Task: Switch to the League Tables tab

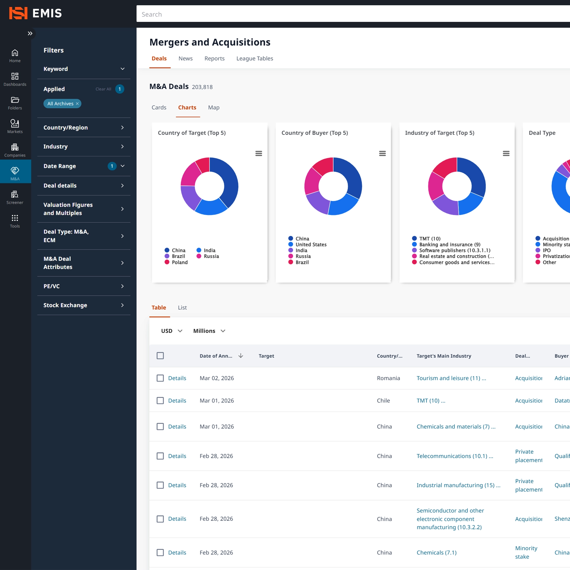Action: tap(255, 59)
